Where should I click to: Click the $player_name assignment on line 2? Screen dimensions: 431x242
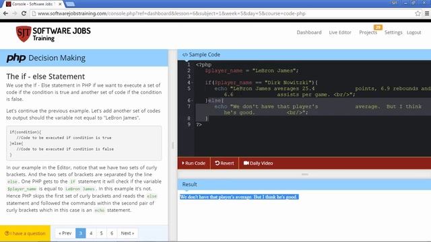[x=251, y=71]
